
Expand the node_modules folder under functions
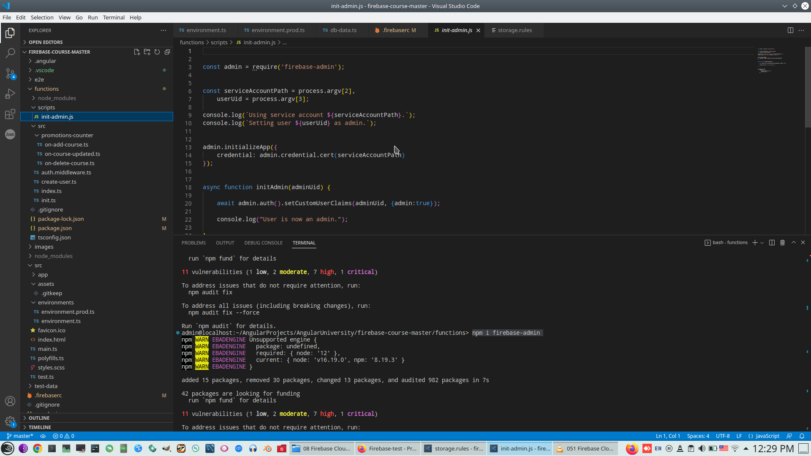57,98
